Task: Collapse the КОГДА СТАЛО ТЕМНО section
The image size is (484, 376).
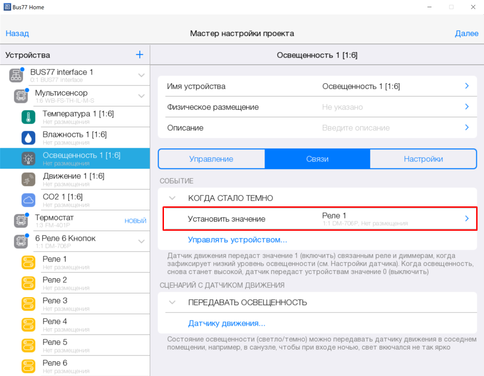Action: pos(173,198)
